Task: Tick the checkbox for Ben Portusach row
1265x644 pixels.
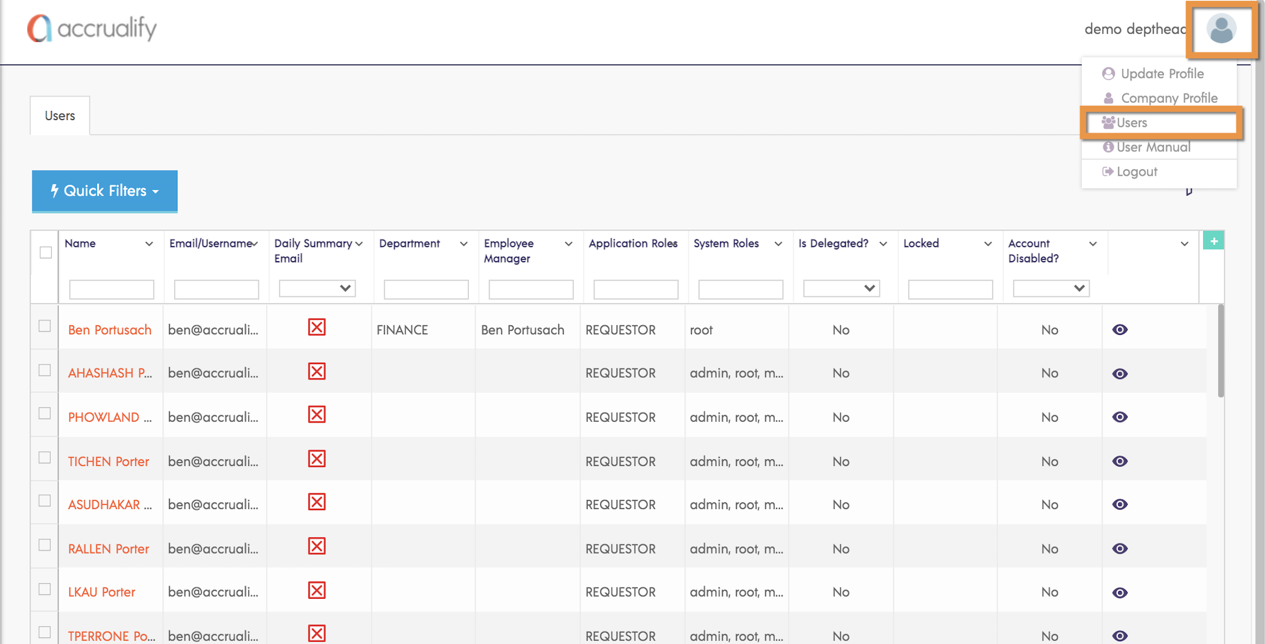Action: 45,326
